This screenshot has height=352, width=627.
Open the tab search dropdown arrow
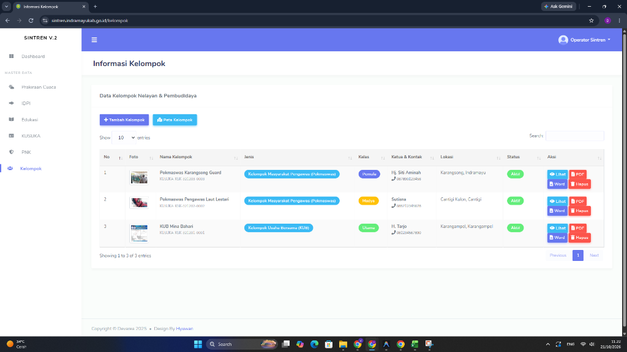pos(6,6)
